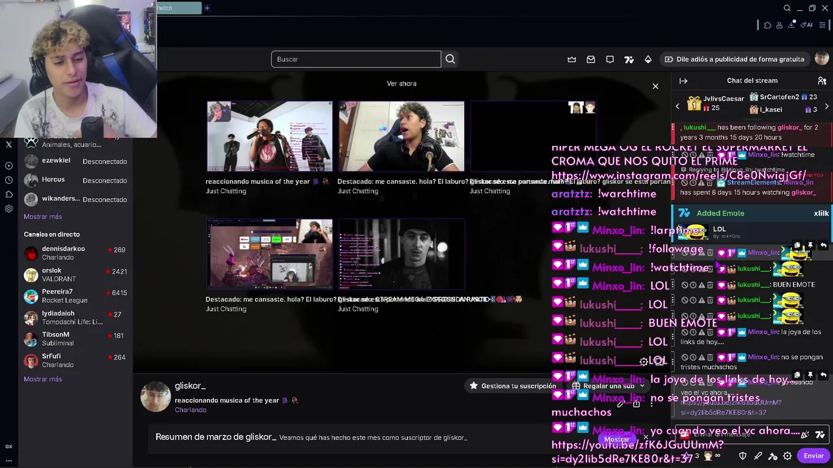Screen dimensions: 833x468
Task: Click Gestiona tu suscripción button
Action: pos(513,385)
